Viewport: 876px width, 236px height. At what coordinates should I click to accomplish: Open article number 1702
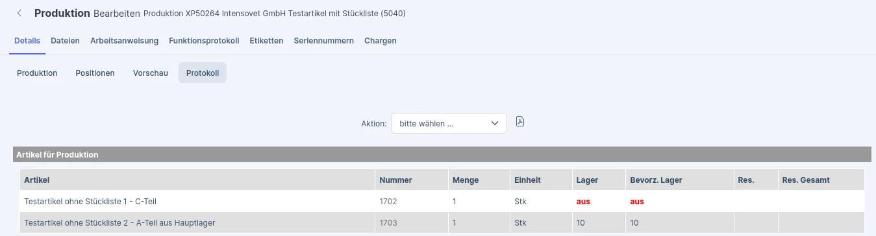(388, 201)
